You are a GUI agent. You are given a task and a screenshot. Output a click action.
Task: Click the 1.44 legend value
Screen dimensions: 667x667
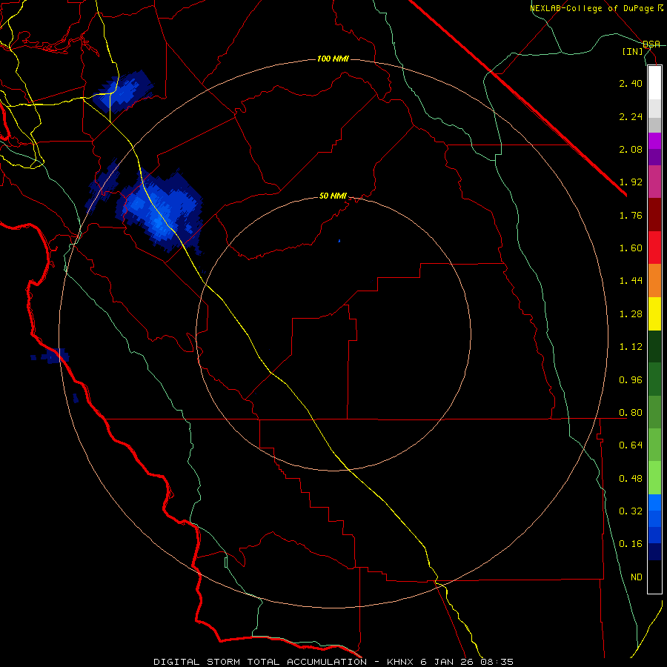click(x=631, y=281)
